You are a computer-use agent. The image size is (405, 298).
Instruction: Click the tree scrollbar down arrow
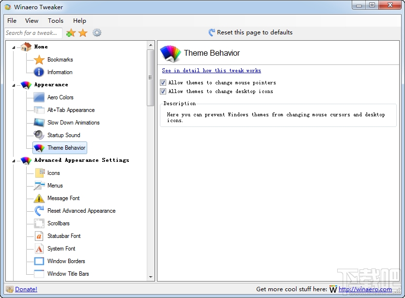151,277
